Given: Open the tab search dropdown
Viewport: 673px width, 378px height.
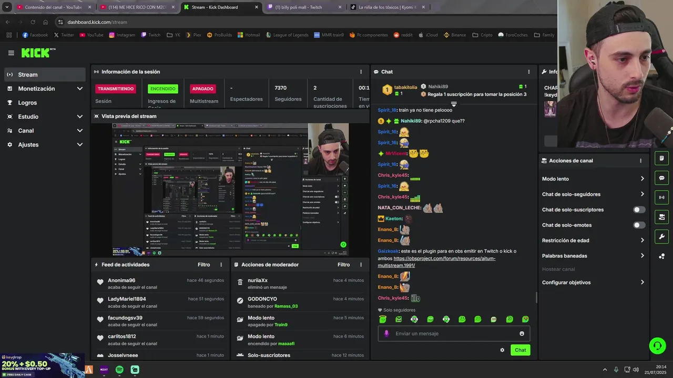Looking at the screenshot, I should pyautogui.click(x=7, y=7).
